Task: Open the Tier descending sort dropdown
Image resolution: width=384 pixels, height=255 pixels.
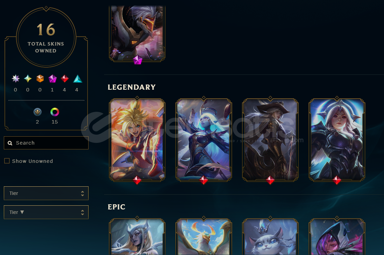Action: pyautogui.click(x=46, y=212)
